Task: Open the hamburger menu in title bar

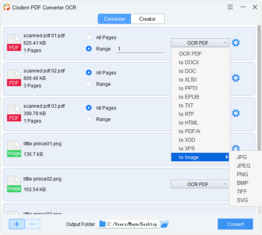Action: pos(230,7)
